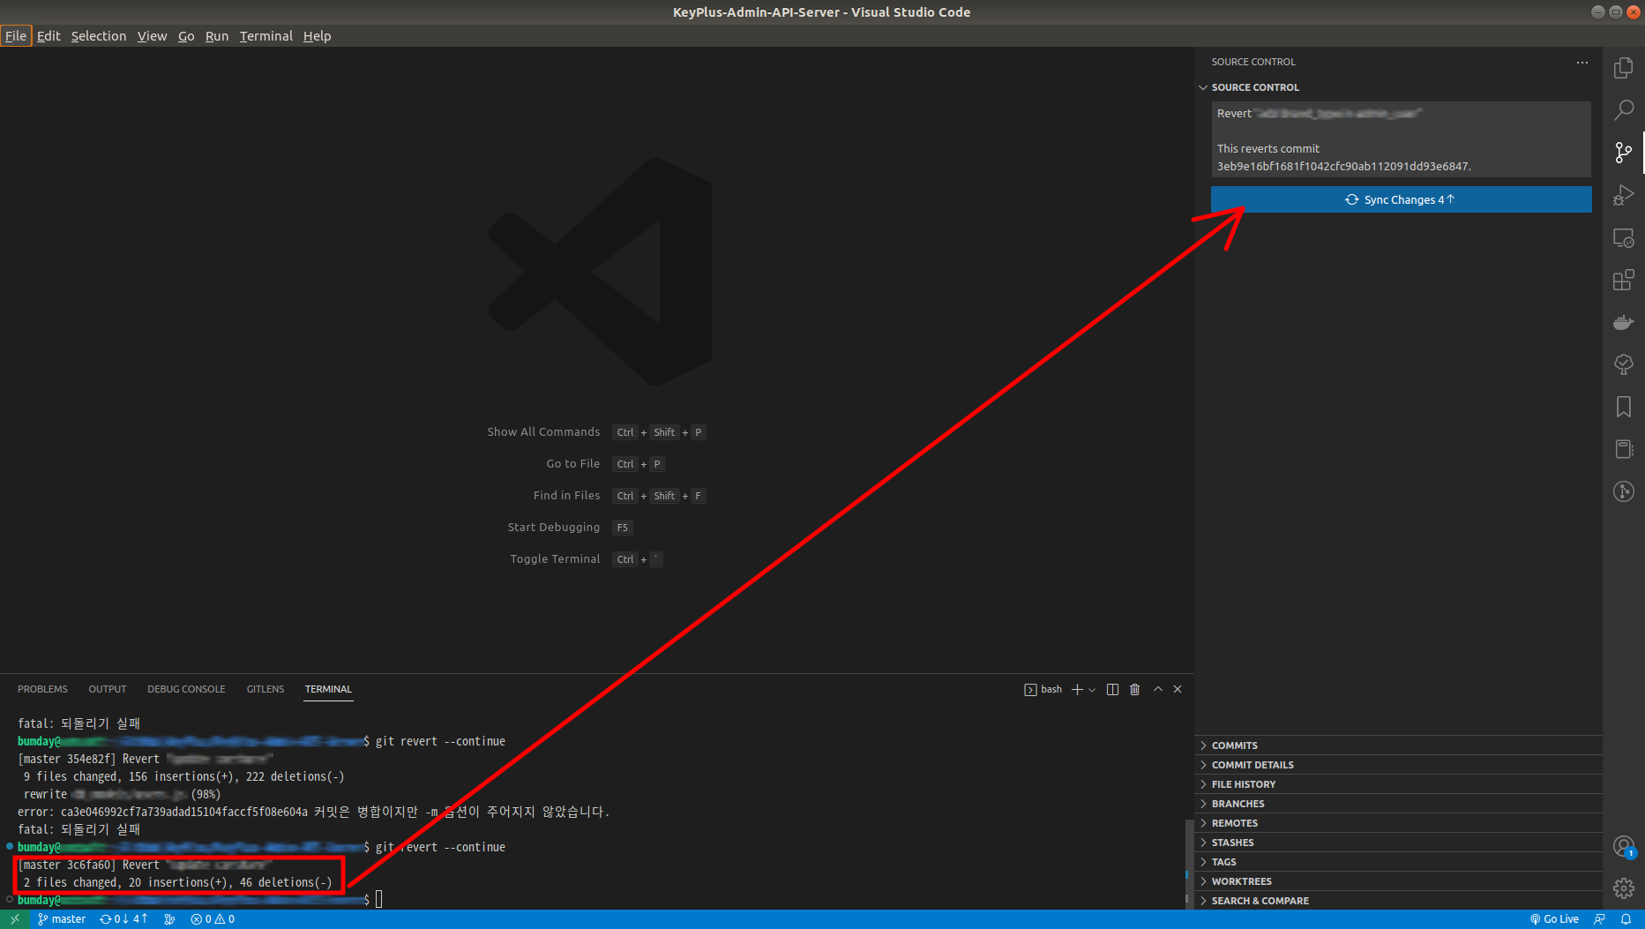Open the Go menu
This screenshot has width=1645, height=929.
186,36
